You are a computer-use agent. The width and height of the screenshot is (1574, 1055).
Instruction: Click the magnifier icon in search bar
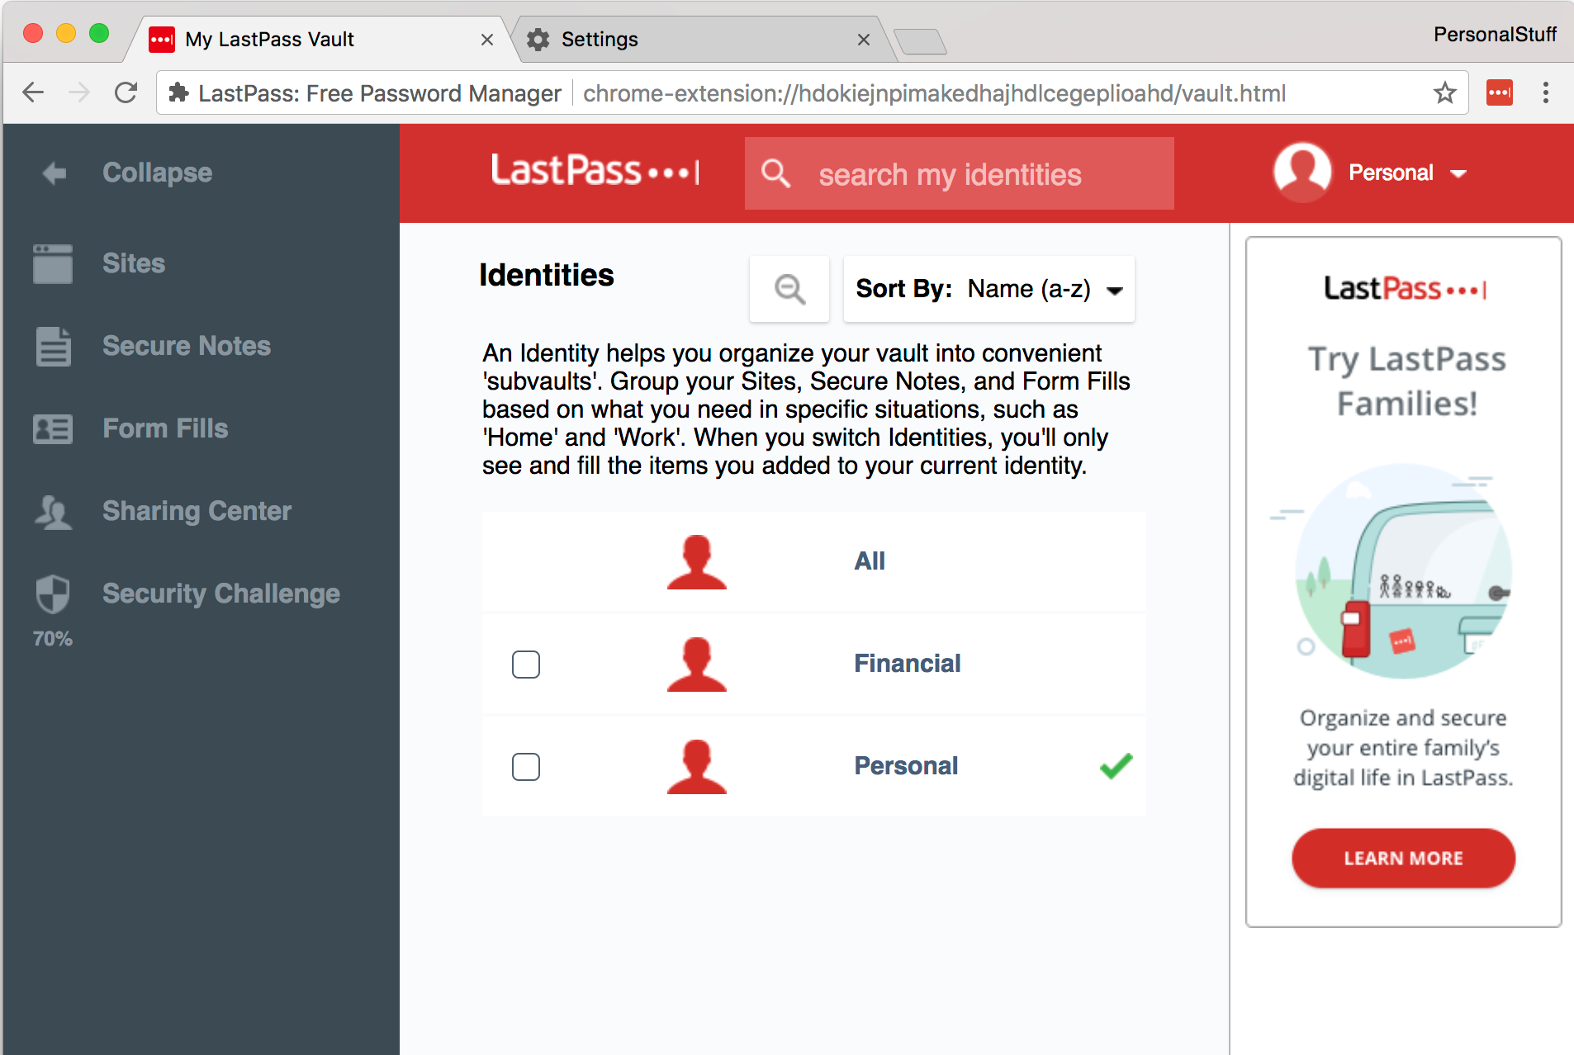(775, 173)
